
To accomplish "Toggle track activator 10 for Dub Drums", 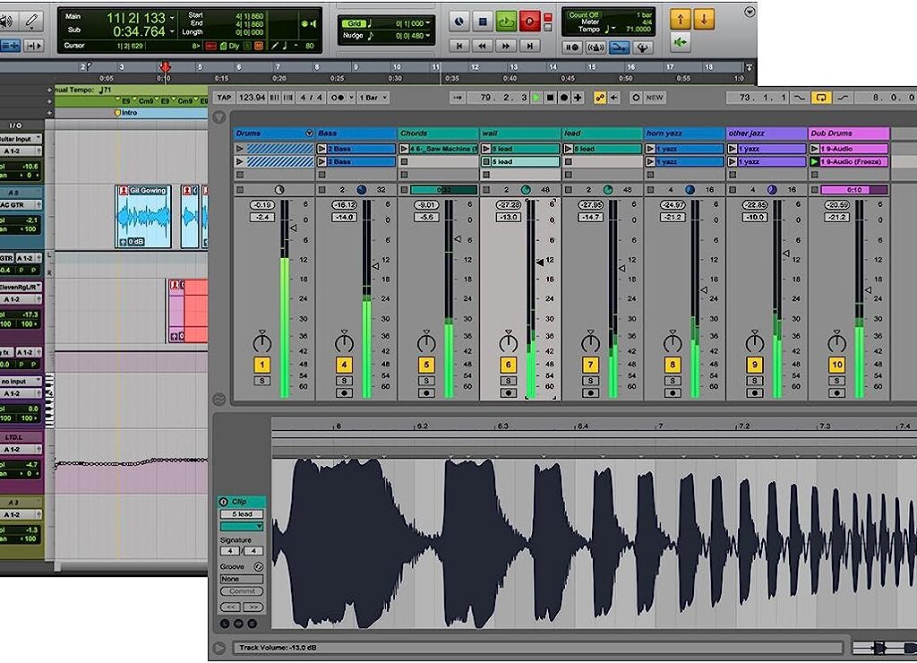I will pos(837,365).
